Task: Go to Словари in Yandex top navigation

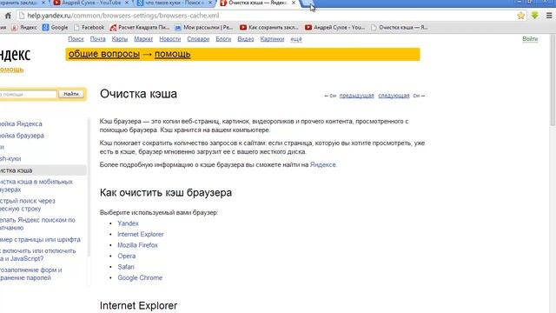Action: (198, 39)
